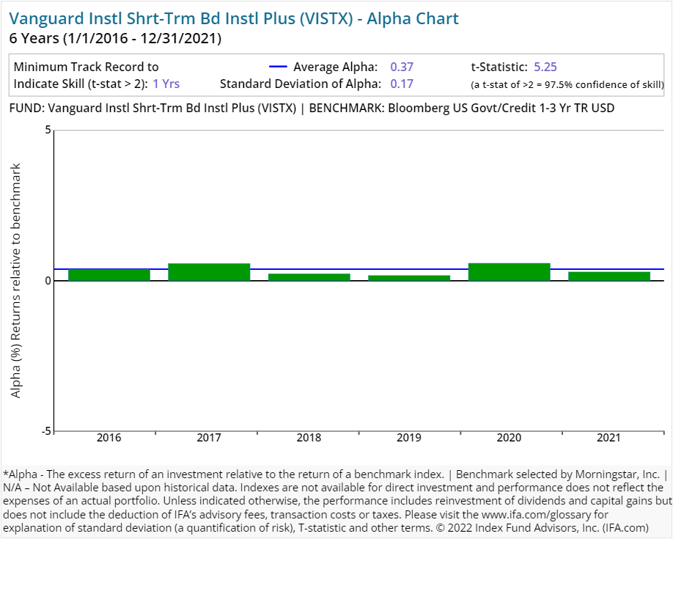Click the 'Minimum Track Record to' label
The width and height of the screenshot is (673, 594).
87,67
